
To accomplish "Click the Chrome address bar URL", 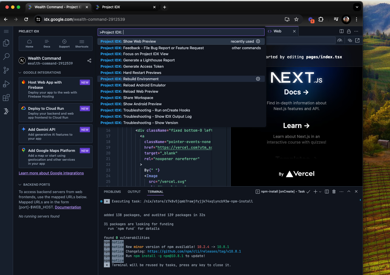I will point(84,19).
